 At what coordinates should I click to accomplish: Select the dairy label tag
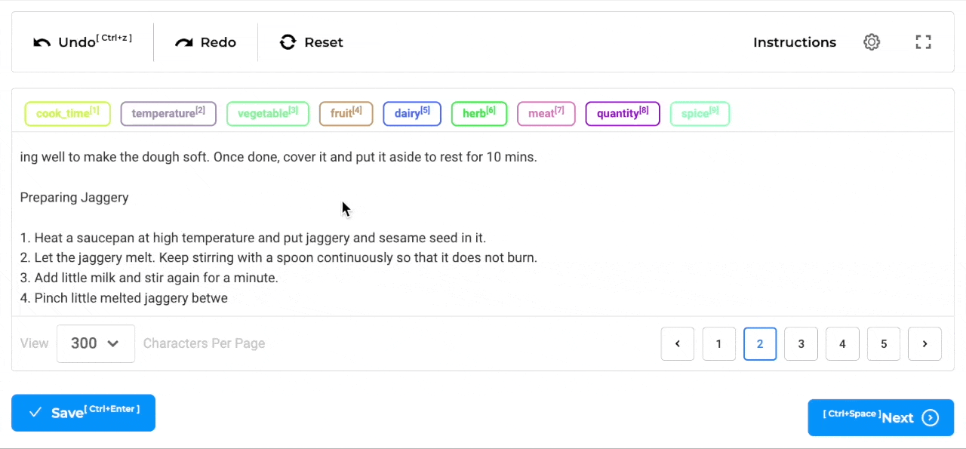(412, 113)
